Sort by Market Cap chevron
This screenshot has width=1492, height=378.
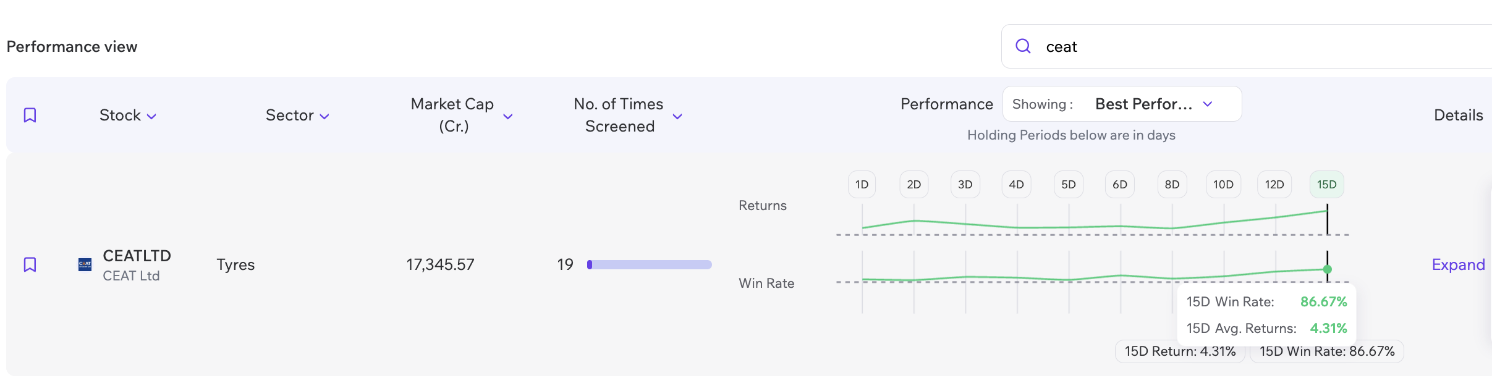pos(508,116)
